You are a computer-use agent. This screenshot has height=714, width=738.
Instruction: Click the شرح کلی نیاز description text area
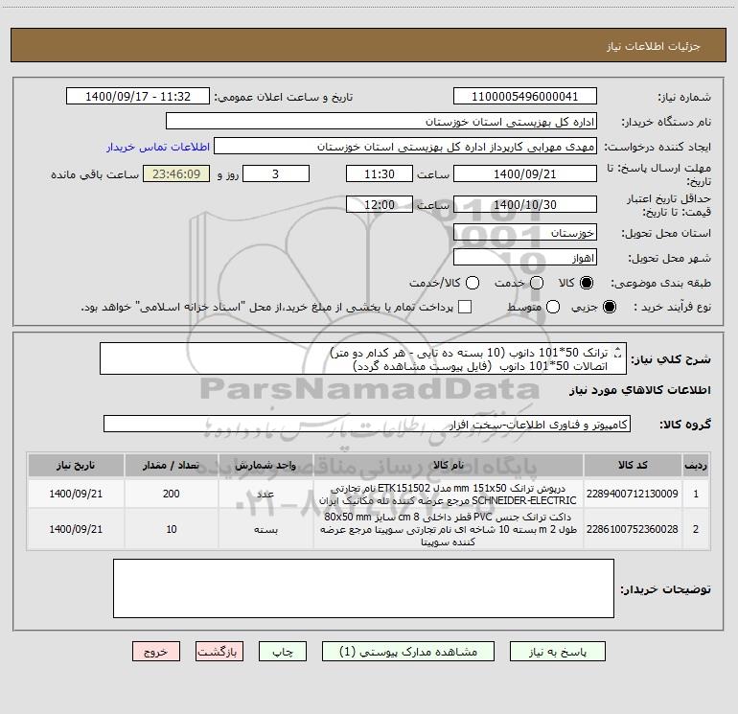363,359
